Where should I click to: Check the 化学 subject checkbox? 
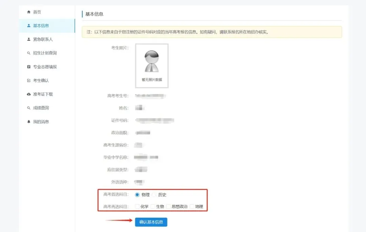click(137, 206)
